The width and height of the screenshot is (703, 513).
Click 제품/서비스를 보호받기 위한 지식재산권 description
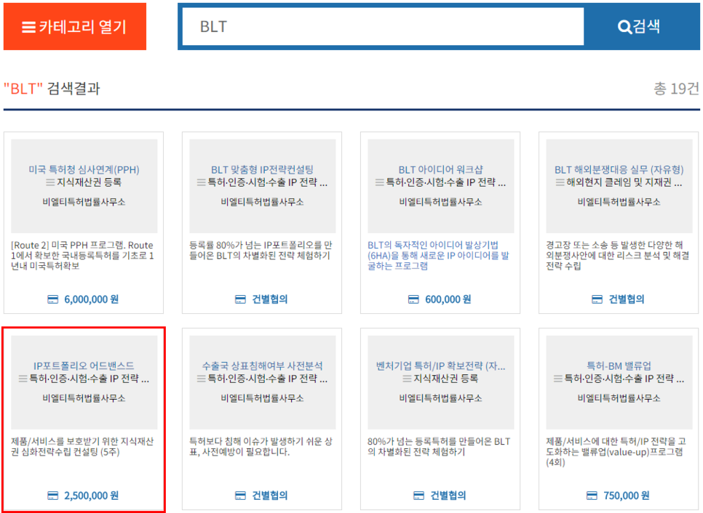point(82,447)
